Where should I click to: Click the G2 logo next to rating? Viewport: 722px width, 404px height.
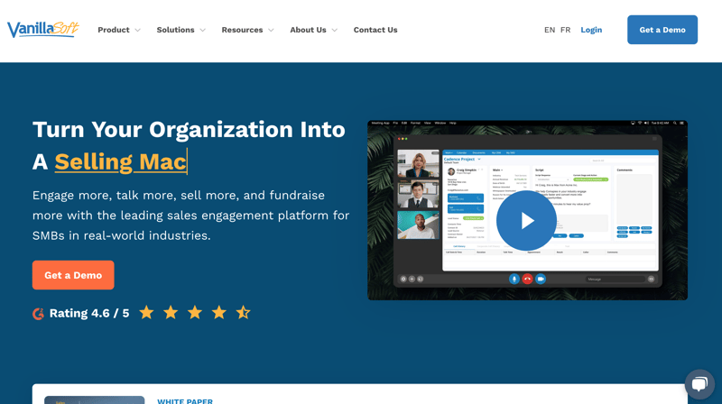[38, 313]
